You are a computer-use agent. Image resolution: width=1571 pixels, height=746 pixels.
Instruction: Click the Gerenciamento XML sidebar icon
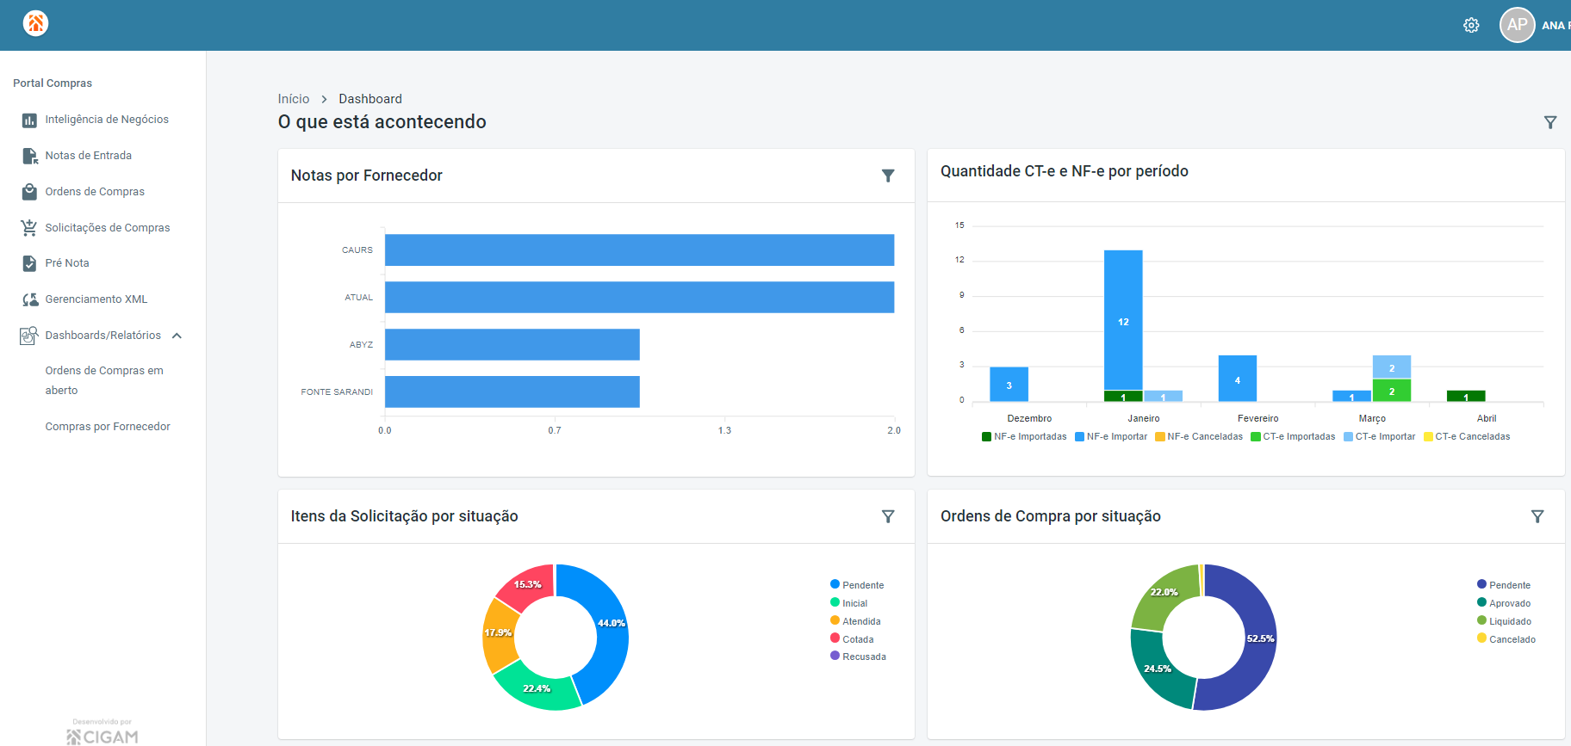click(29, 299)
